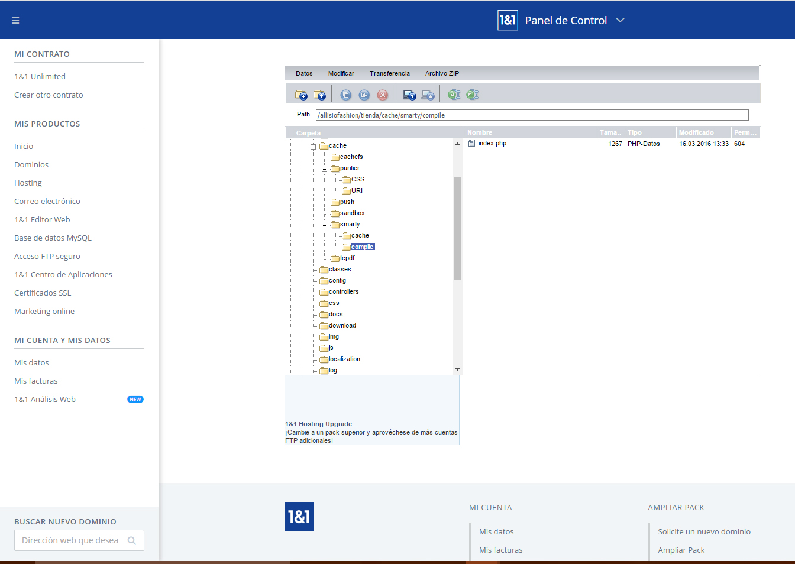Click the extract ZIP toolbar icon
Viewport: 795px width, 564px height.
point(472,95)
